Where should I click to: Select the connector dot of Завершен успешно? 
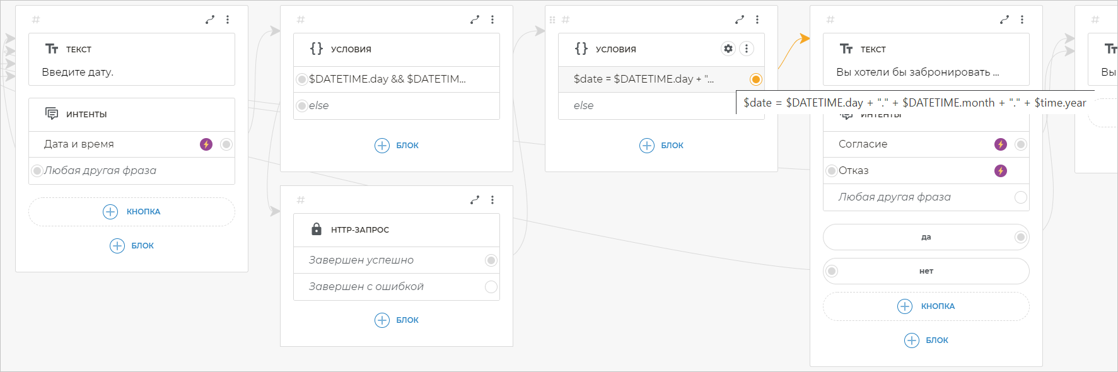(x=491, y=260)
